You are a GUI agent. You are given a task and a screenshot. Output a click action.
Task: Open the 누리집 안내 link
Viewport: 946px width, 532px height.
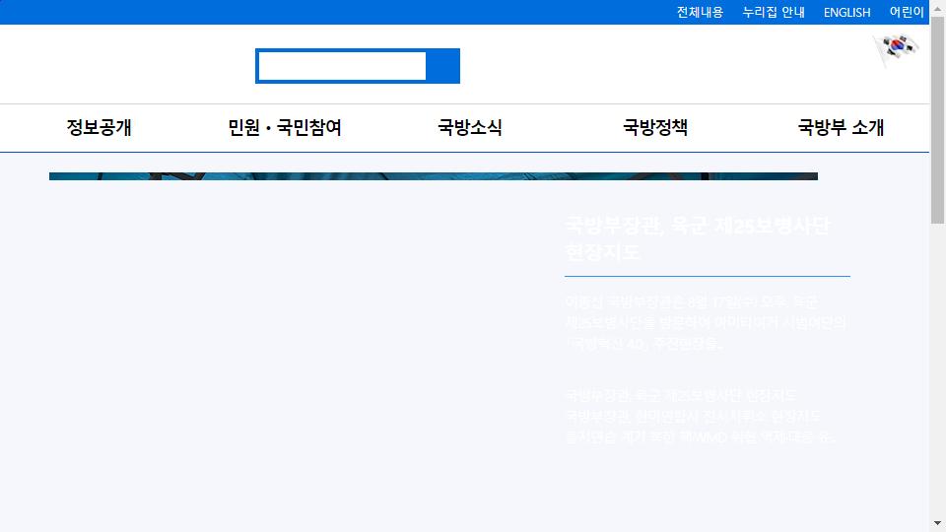774,12
